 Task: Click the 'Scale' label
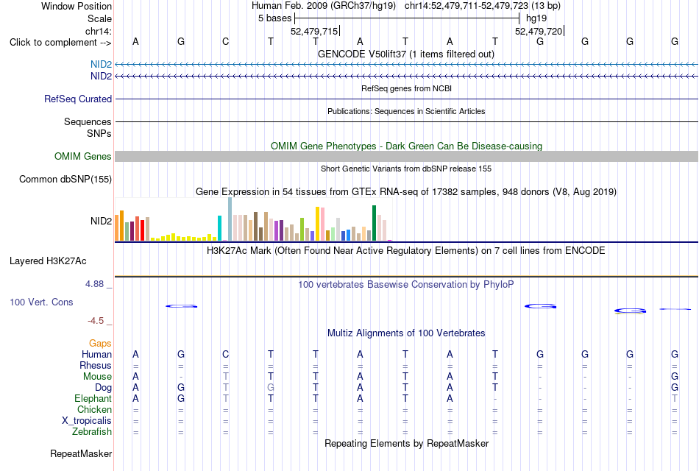pyautogui.click(x=99, y=18)
